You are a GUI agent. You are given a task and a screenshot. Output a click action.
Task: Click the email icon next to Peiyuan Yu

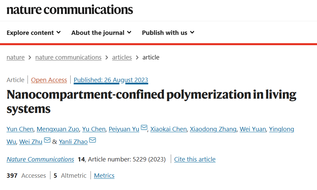(144, 128)
